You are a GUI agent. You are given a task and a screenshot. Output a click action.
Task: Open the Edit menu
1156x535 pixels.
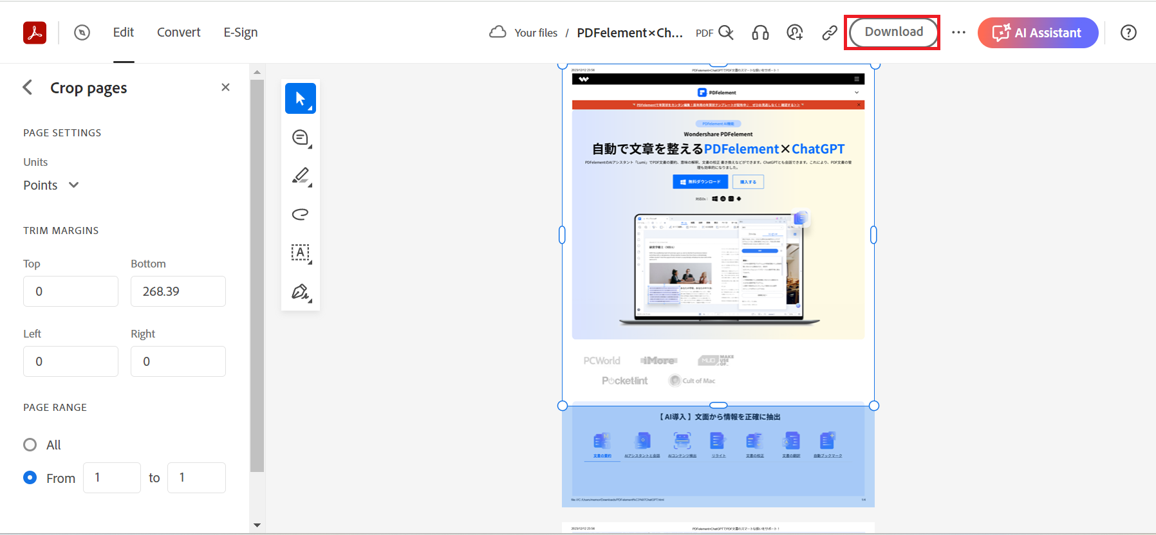pos(124,32)
